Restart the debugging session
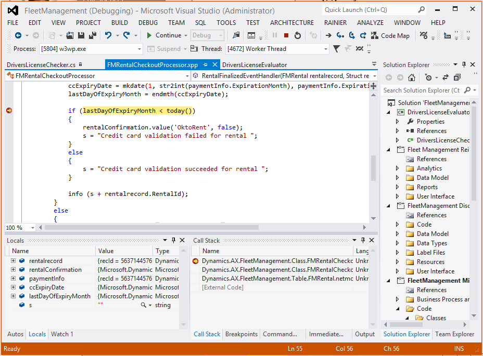Screen dimensions: 483x356 pos(297,36)
